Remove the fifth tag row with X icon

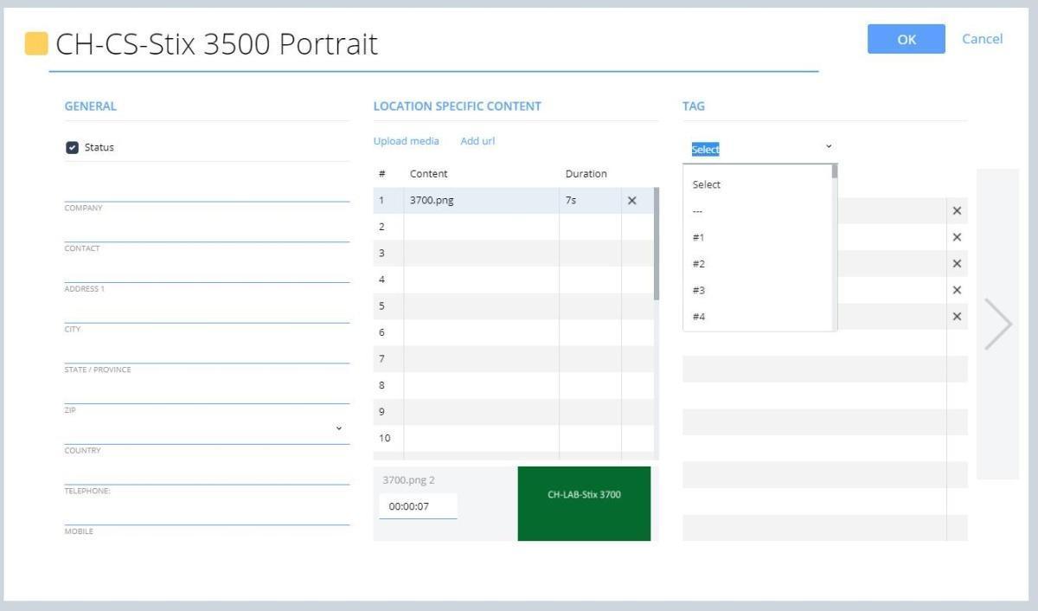(x=957, y=317)
